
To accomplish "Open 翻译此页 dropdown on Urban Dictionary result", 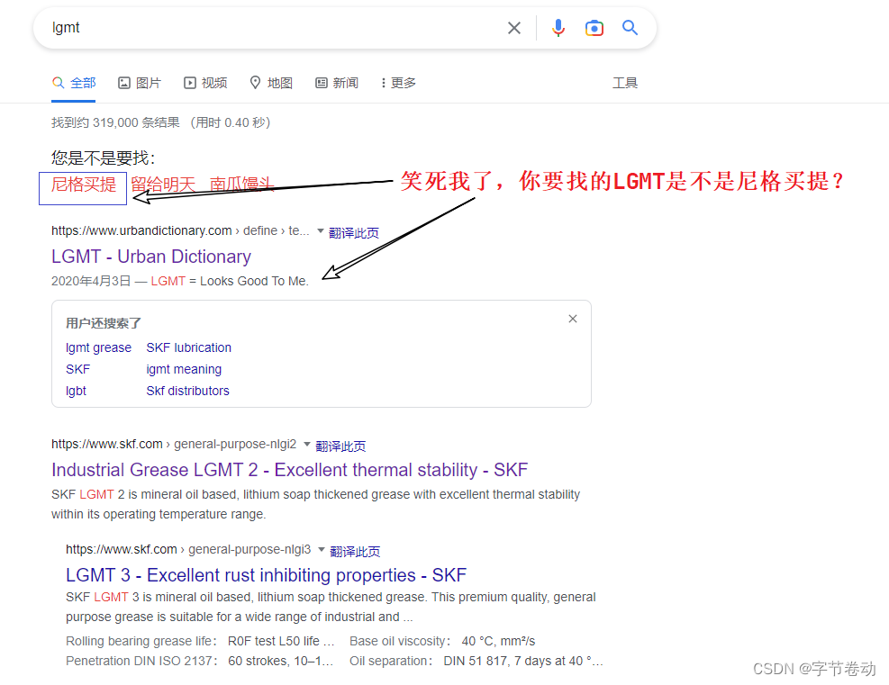I will point(353,231).
